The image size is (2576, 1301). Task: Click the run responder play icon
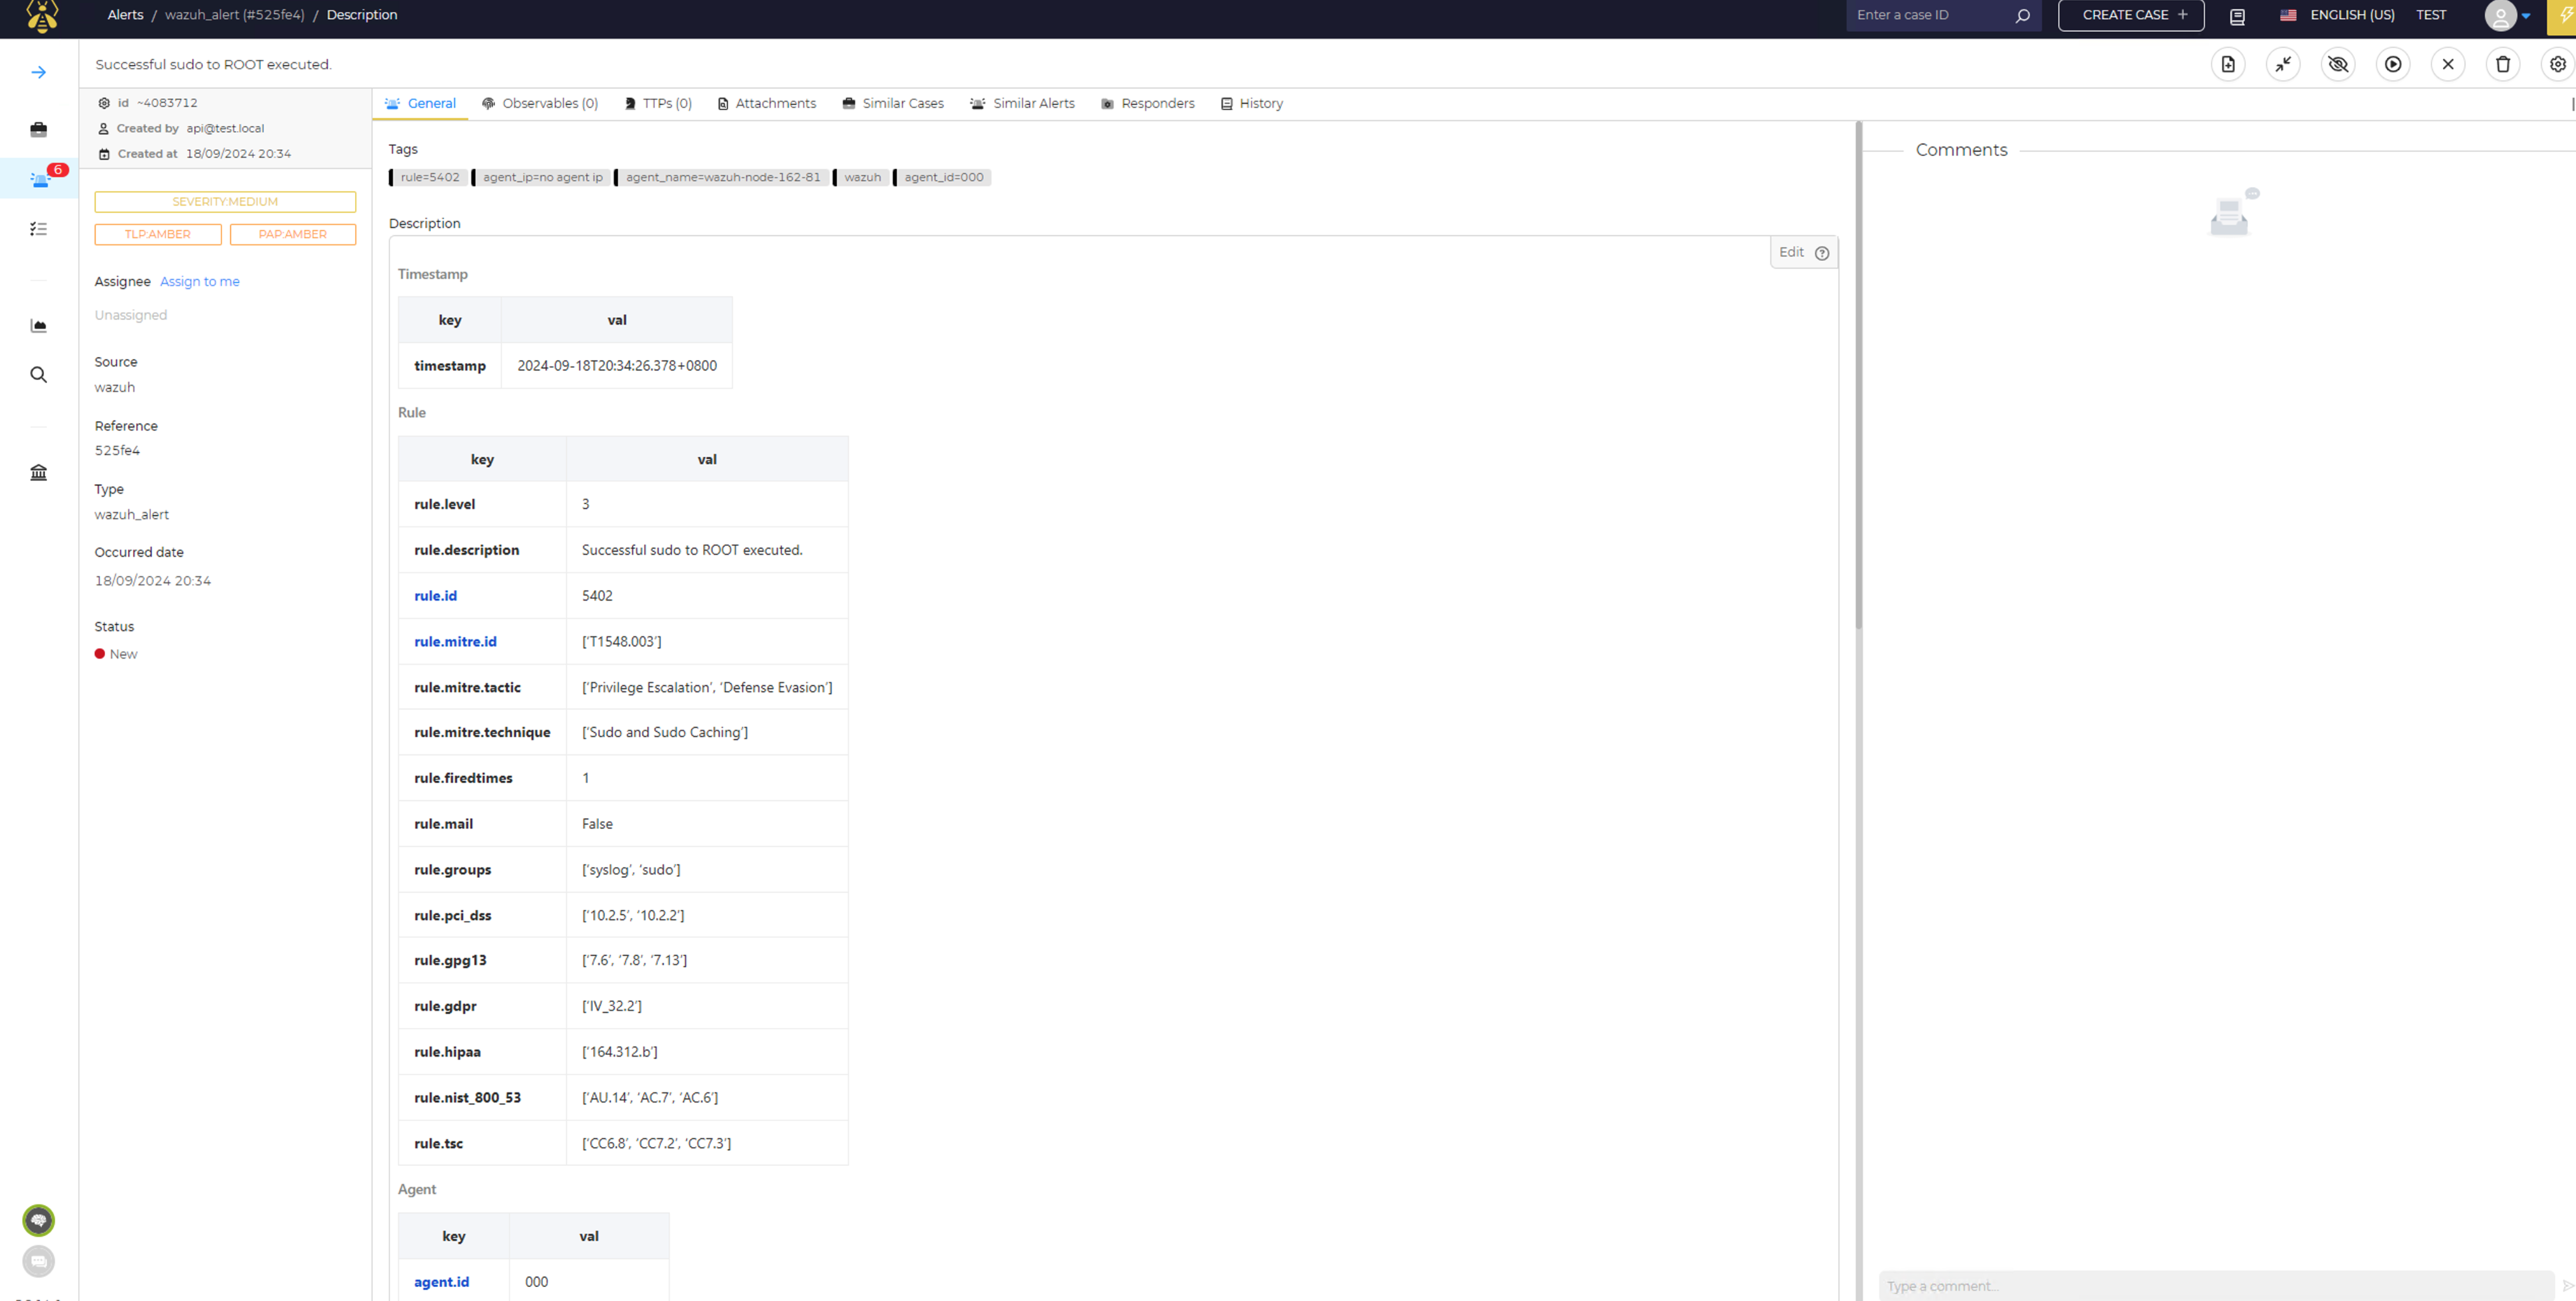(2393, 64)
